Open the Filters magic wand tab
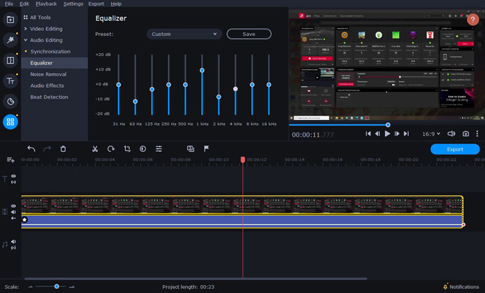 (x=11, y=40)
